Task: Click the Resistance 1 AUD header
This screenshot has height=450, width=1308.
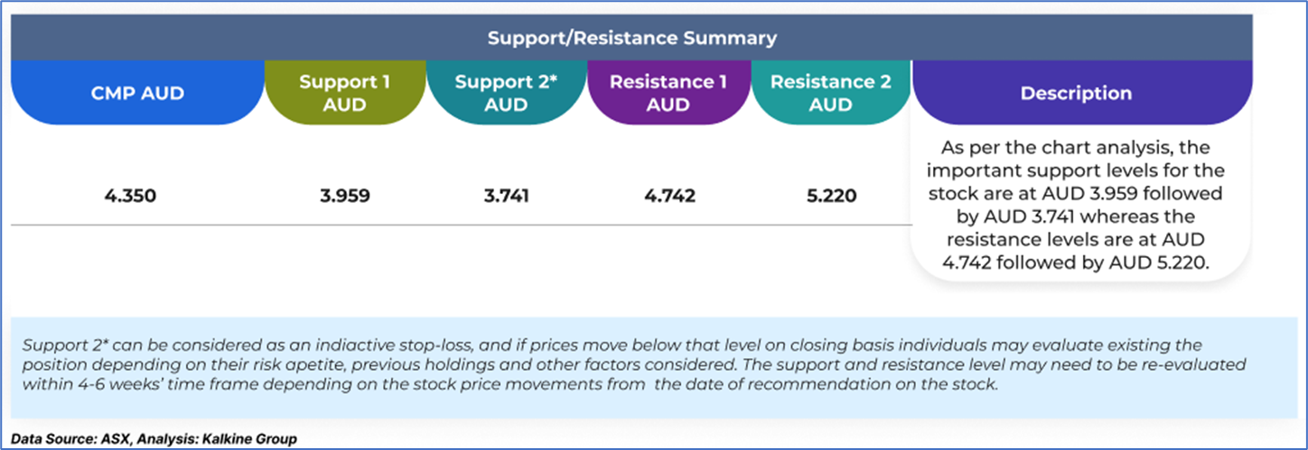Action: click(x=668, y=93)
